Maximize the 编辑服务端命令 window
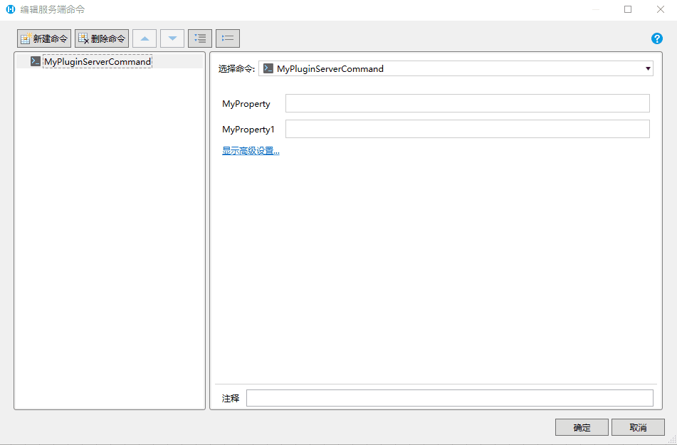Screen dimensions: 677x445 tap(628, 9)
